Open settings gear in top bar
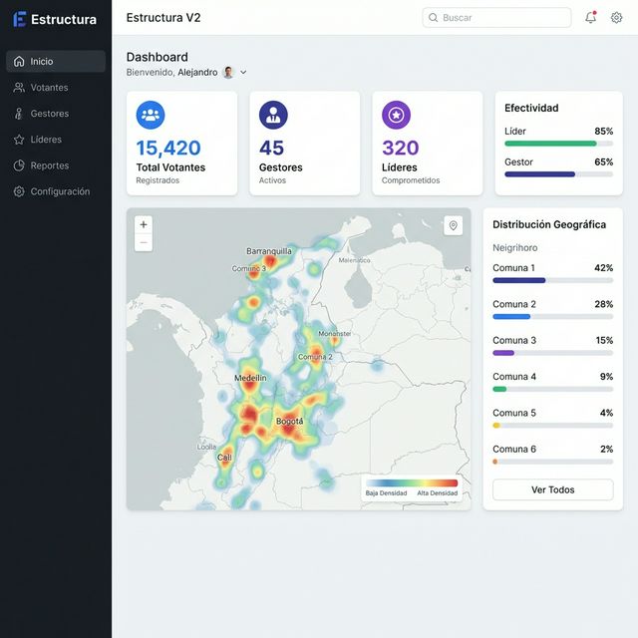This screenshot has width=638, height=638. pyautogui.click(x=616, y=18)
